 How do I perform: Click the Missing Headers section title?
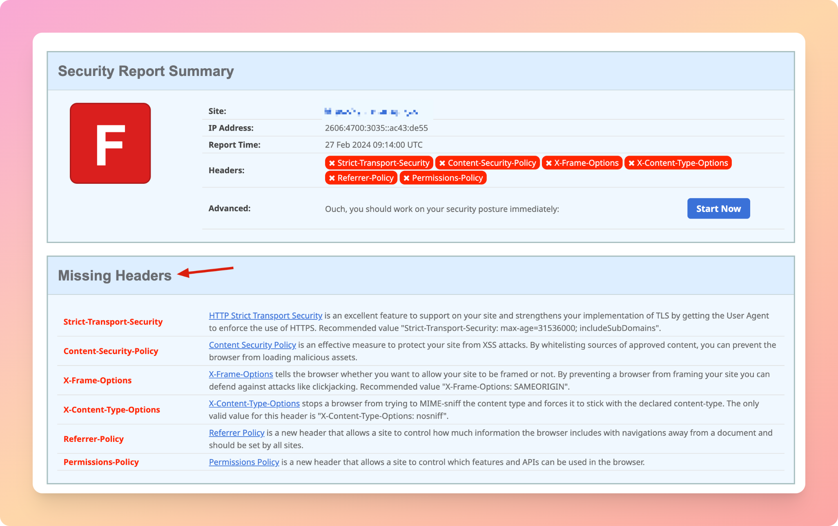point(115,276)
